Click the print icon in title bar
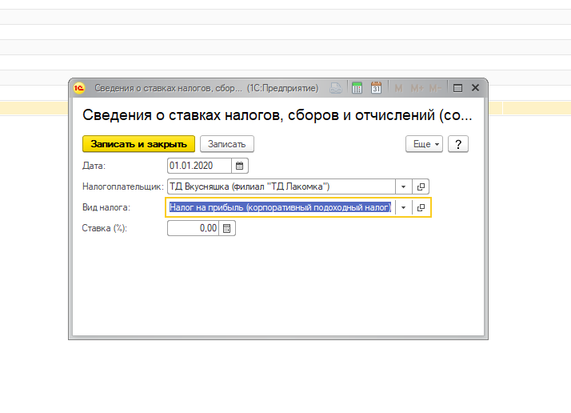Screen dimensions: 571x413 (336, 88)
